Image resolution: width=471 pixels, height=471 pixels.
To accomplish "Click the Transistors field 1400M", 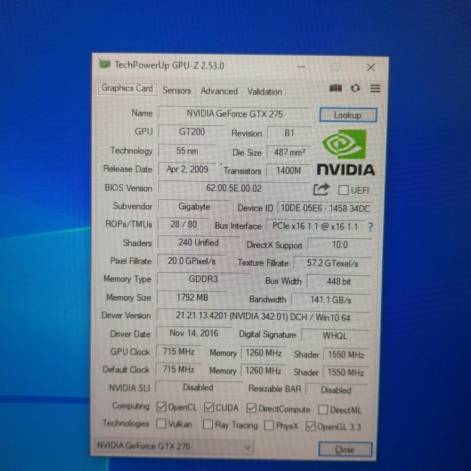I will (289, 171).
